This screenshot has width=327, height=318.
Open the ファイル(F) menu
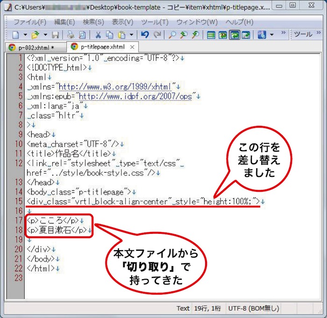tap(30, 22)
